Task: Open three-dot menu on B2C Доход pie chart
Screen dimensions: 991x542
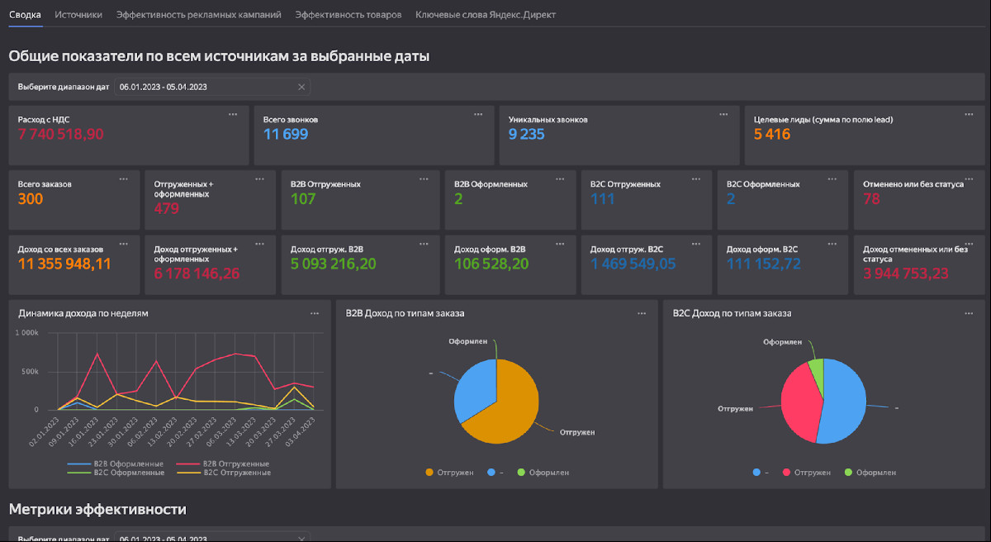Action: click(970, 313)
